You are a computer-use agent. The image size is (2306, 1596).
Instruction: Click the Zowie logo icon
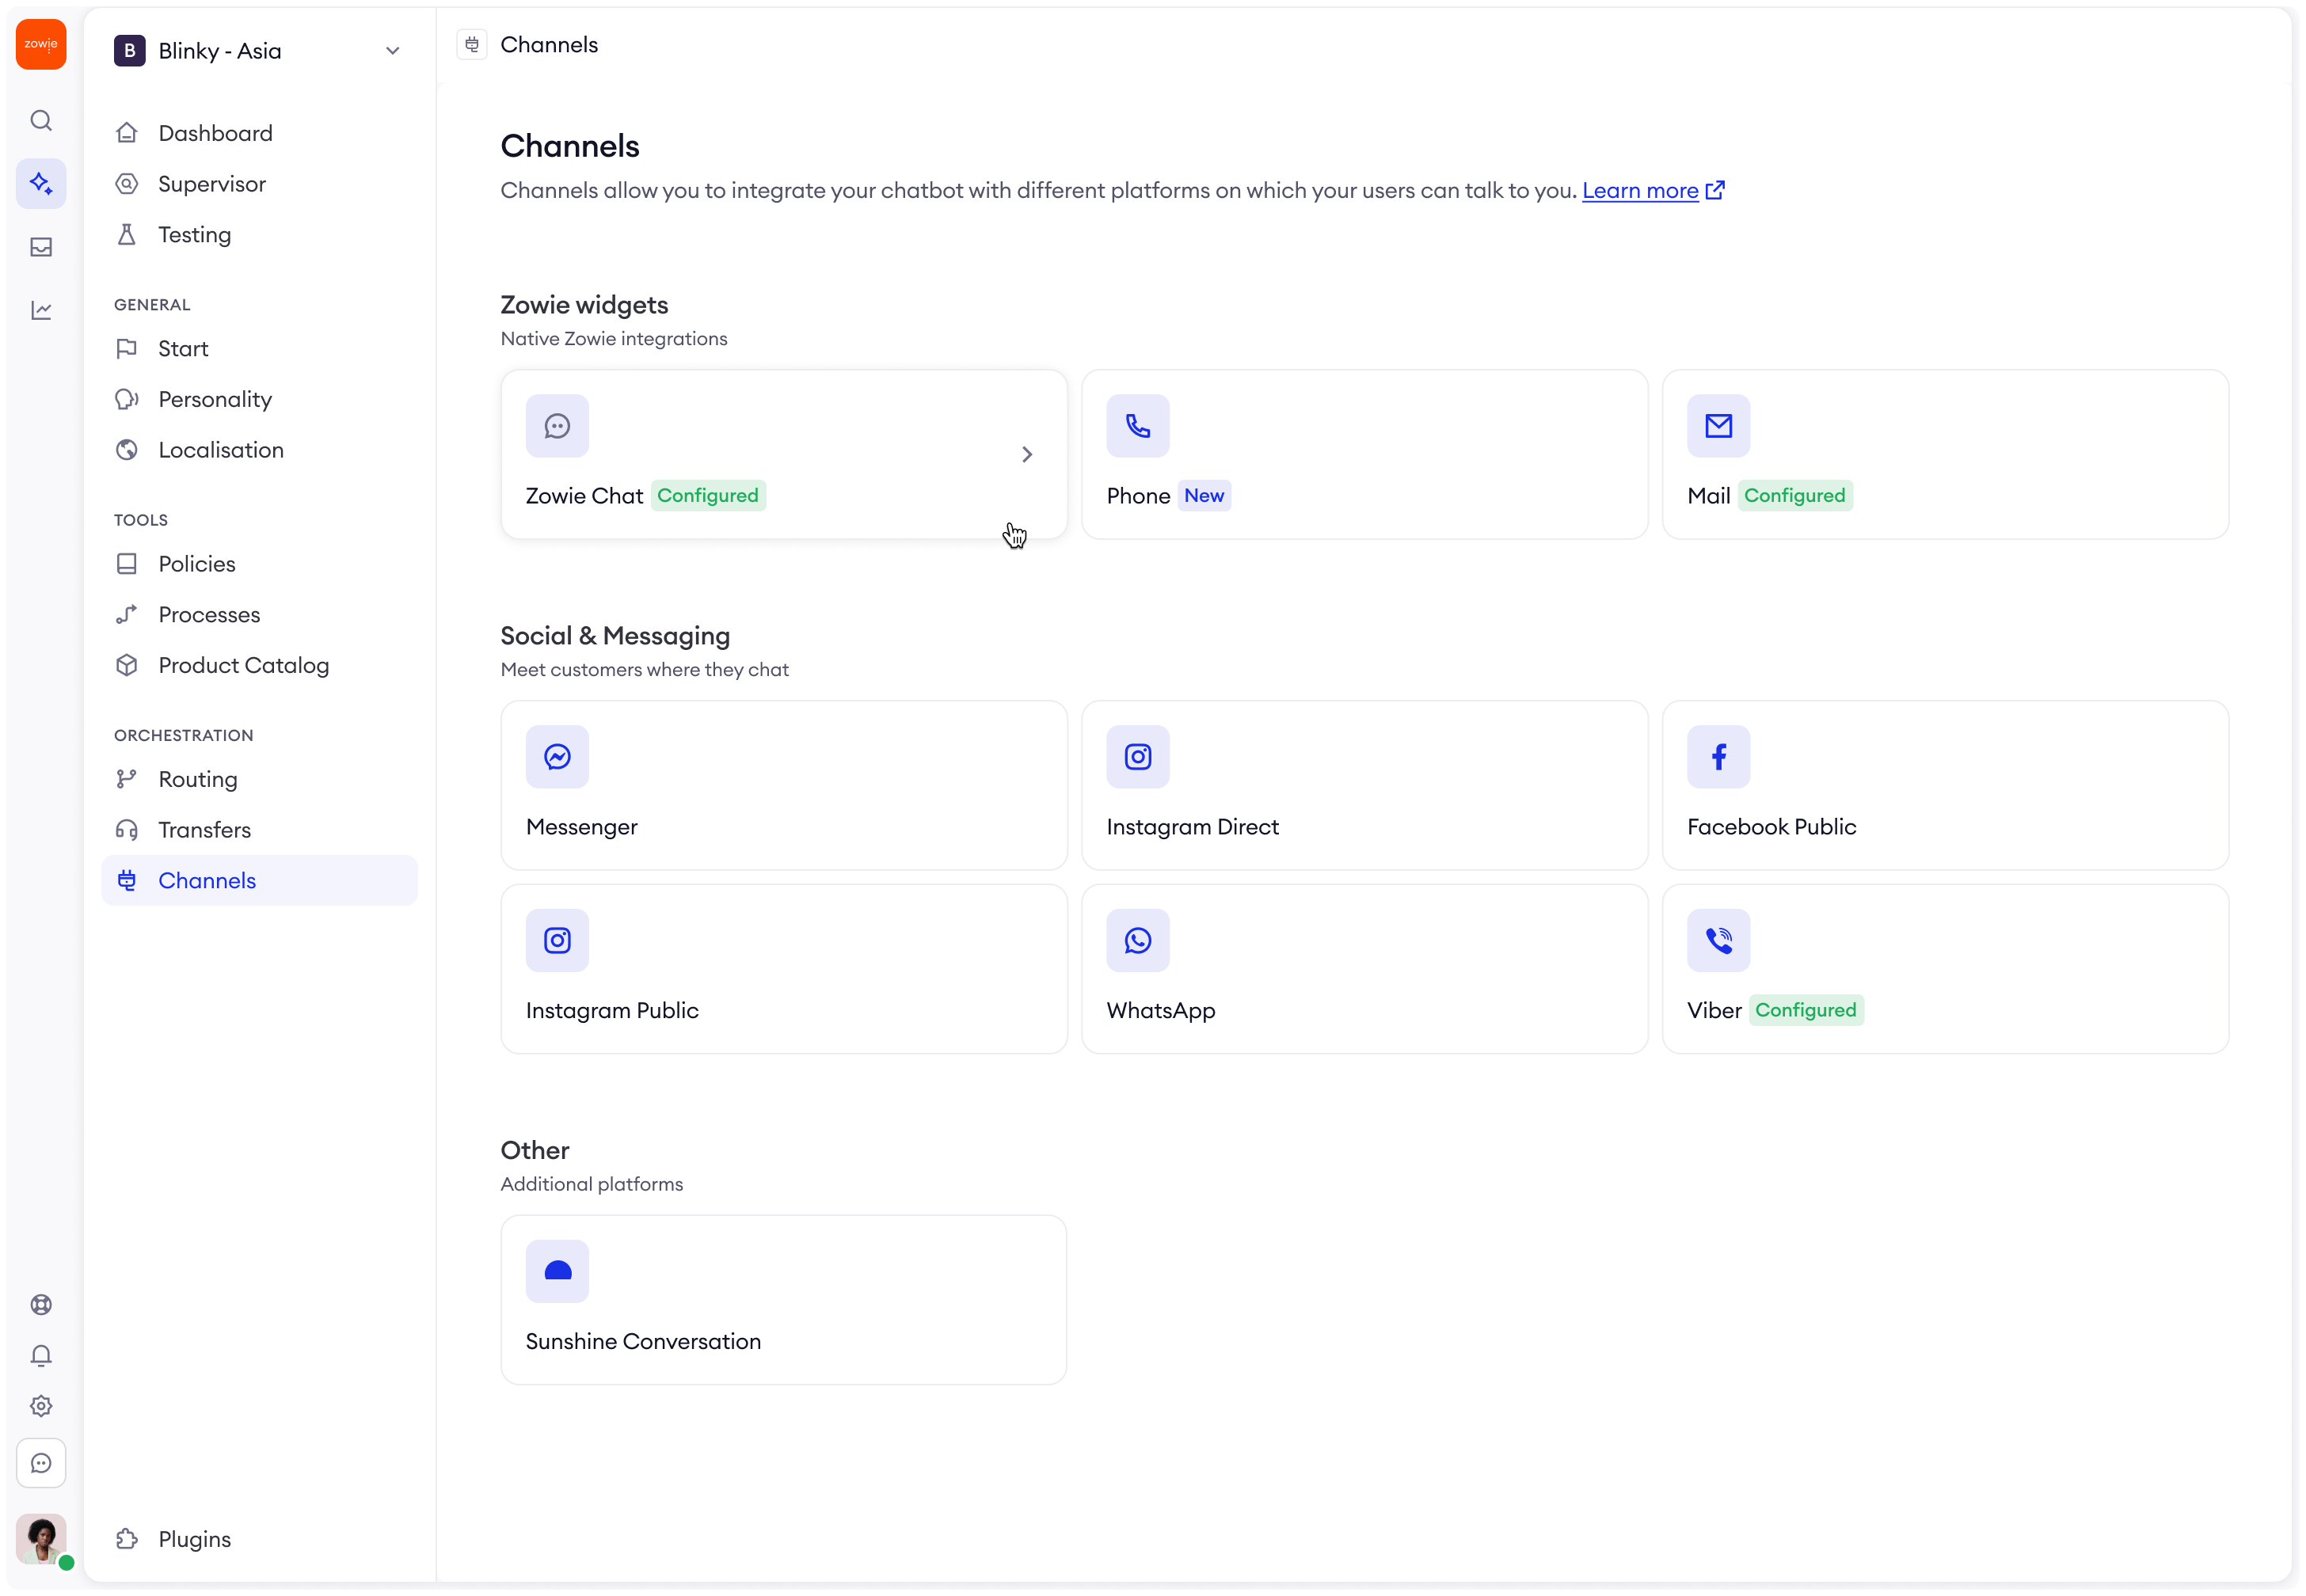(x=41, y=44)
